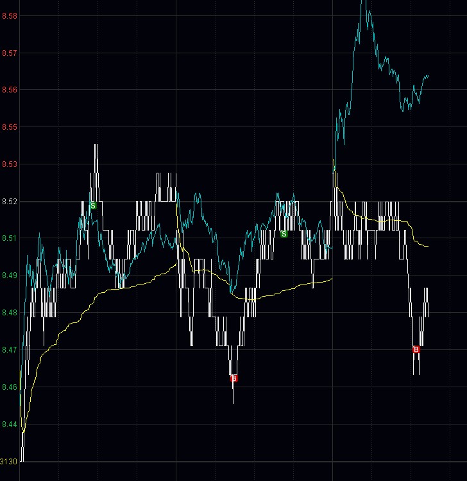
Task: Click the 8.47 price axis label
Action: (x=10, y=350)
